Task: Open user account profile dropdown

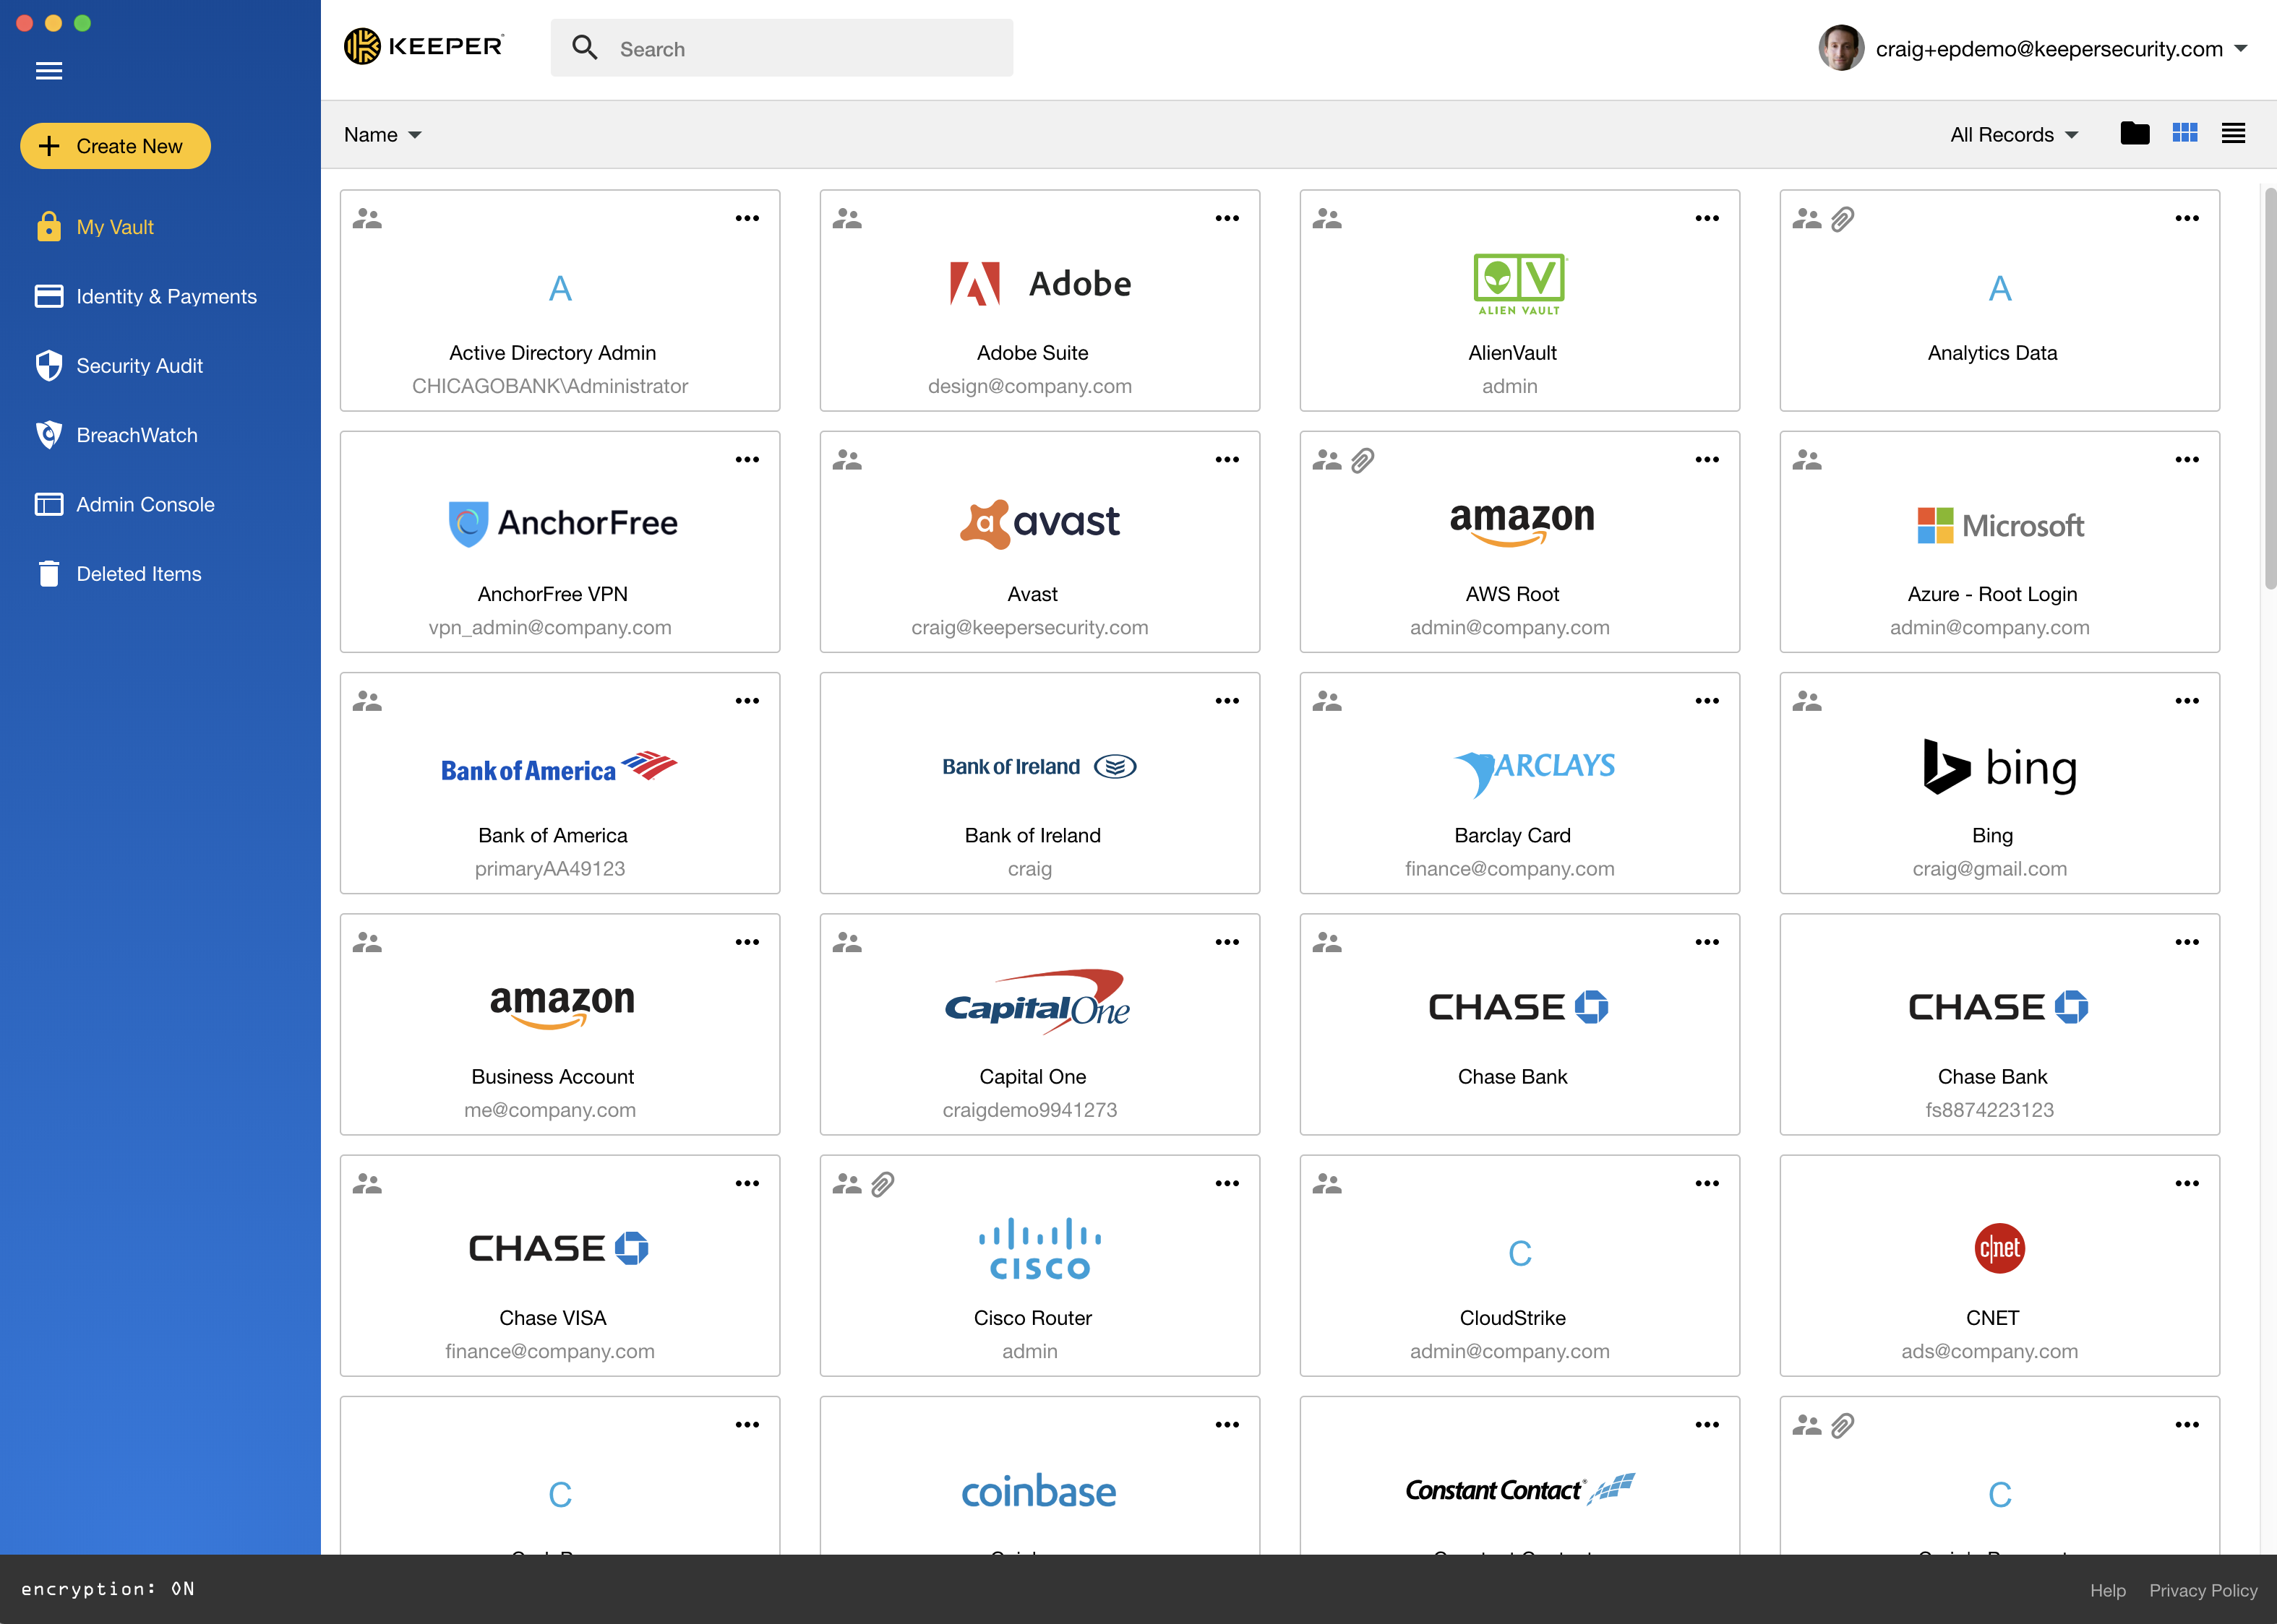Action: point(2247,48)
